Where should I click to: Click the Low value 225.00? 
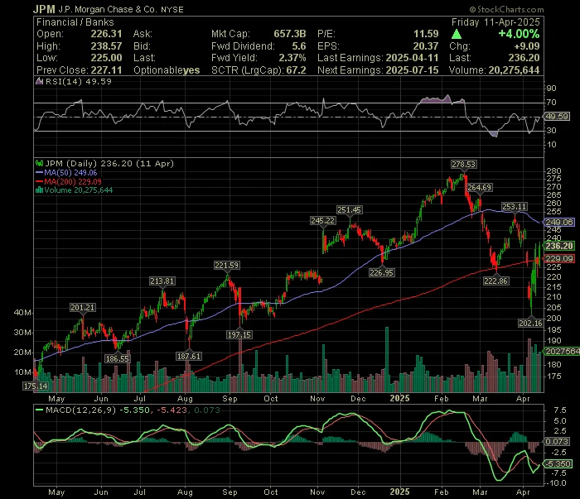(x=106, y=58)
